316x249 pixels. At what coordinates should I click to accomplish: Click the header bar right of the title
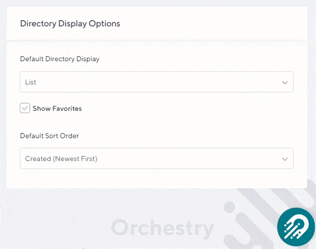pyautogui.click(x=209, y=23)
